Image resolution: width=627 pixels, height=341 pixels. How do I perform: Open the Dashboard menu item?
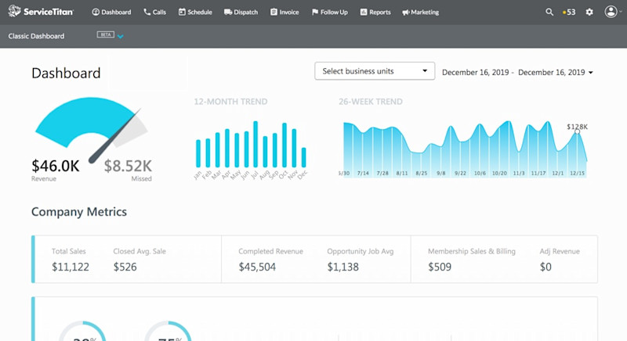111,12
